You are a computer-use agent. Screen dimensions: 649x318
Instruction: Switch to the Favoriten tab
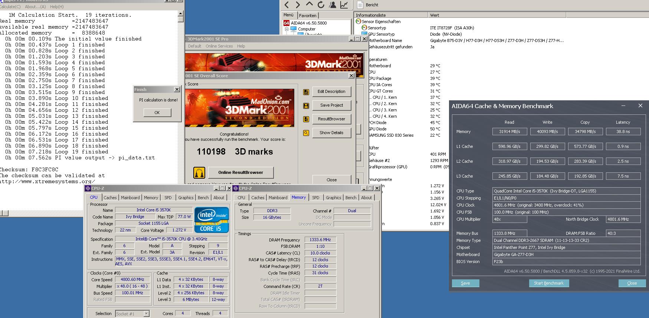(x=308, y=16)
